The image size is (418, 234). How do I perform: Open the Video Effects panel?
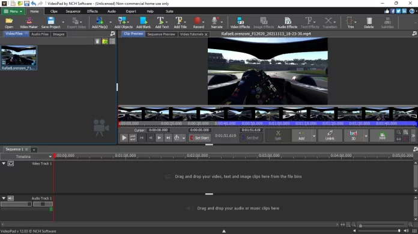(x=240, y=23)
